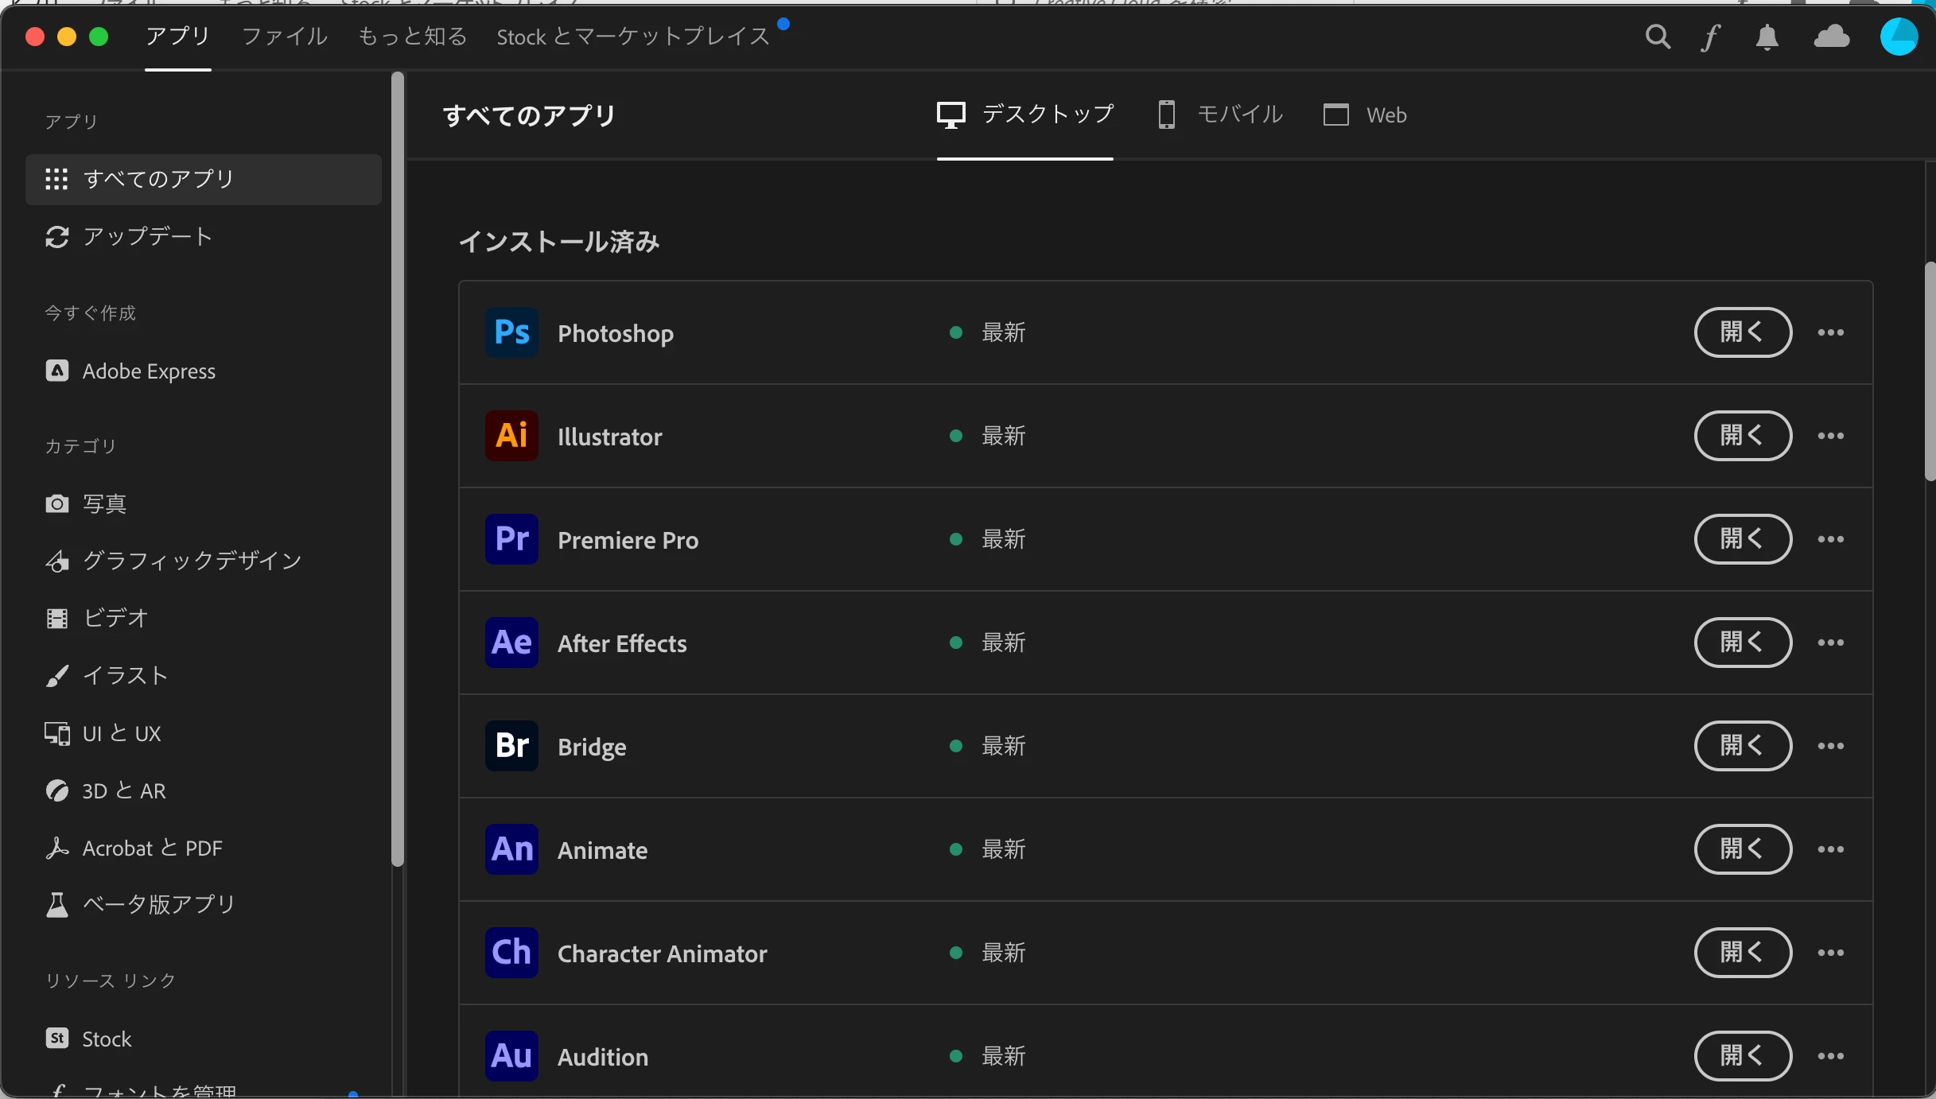
Task: Open the notifications bell icon
Action: tap(1767, 37)
